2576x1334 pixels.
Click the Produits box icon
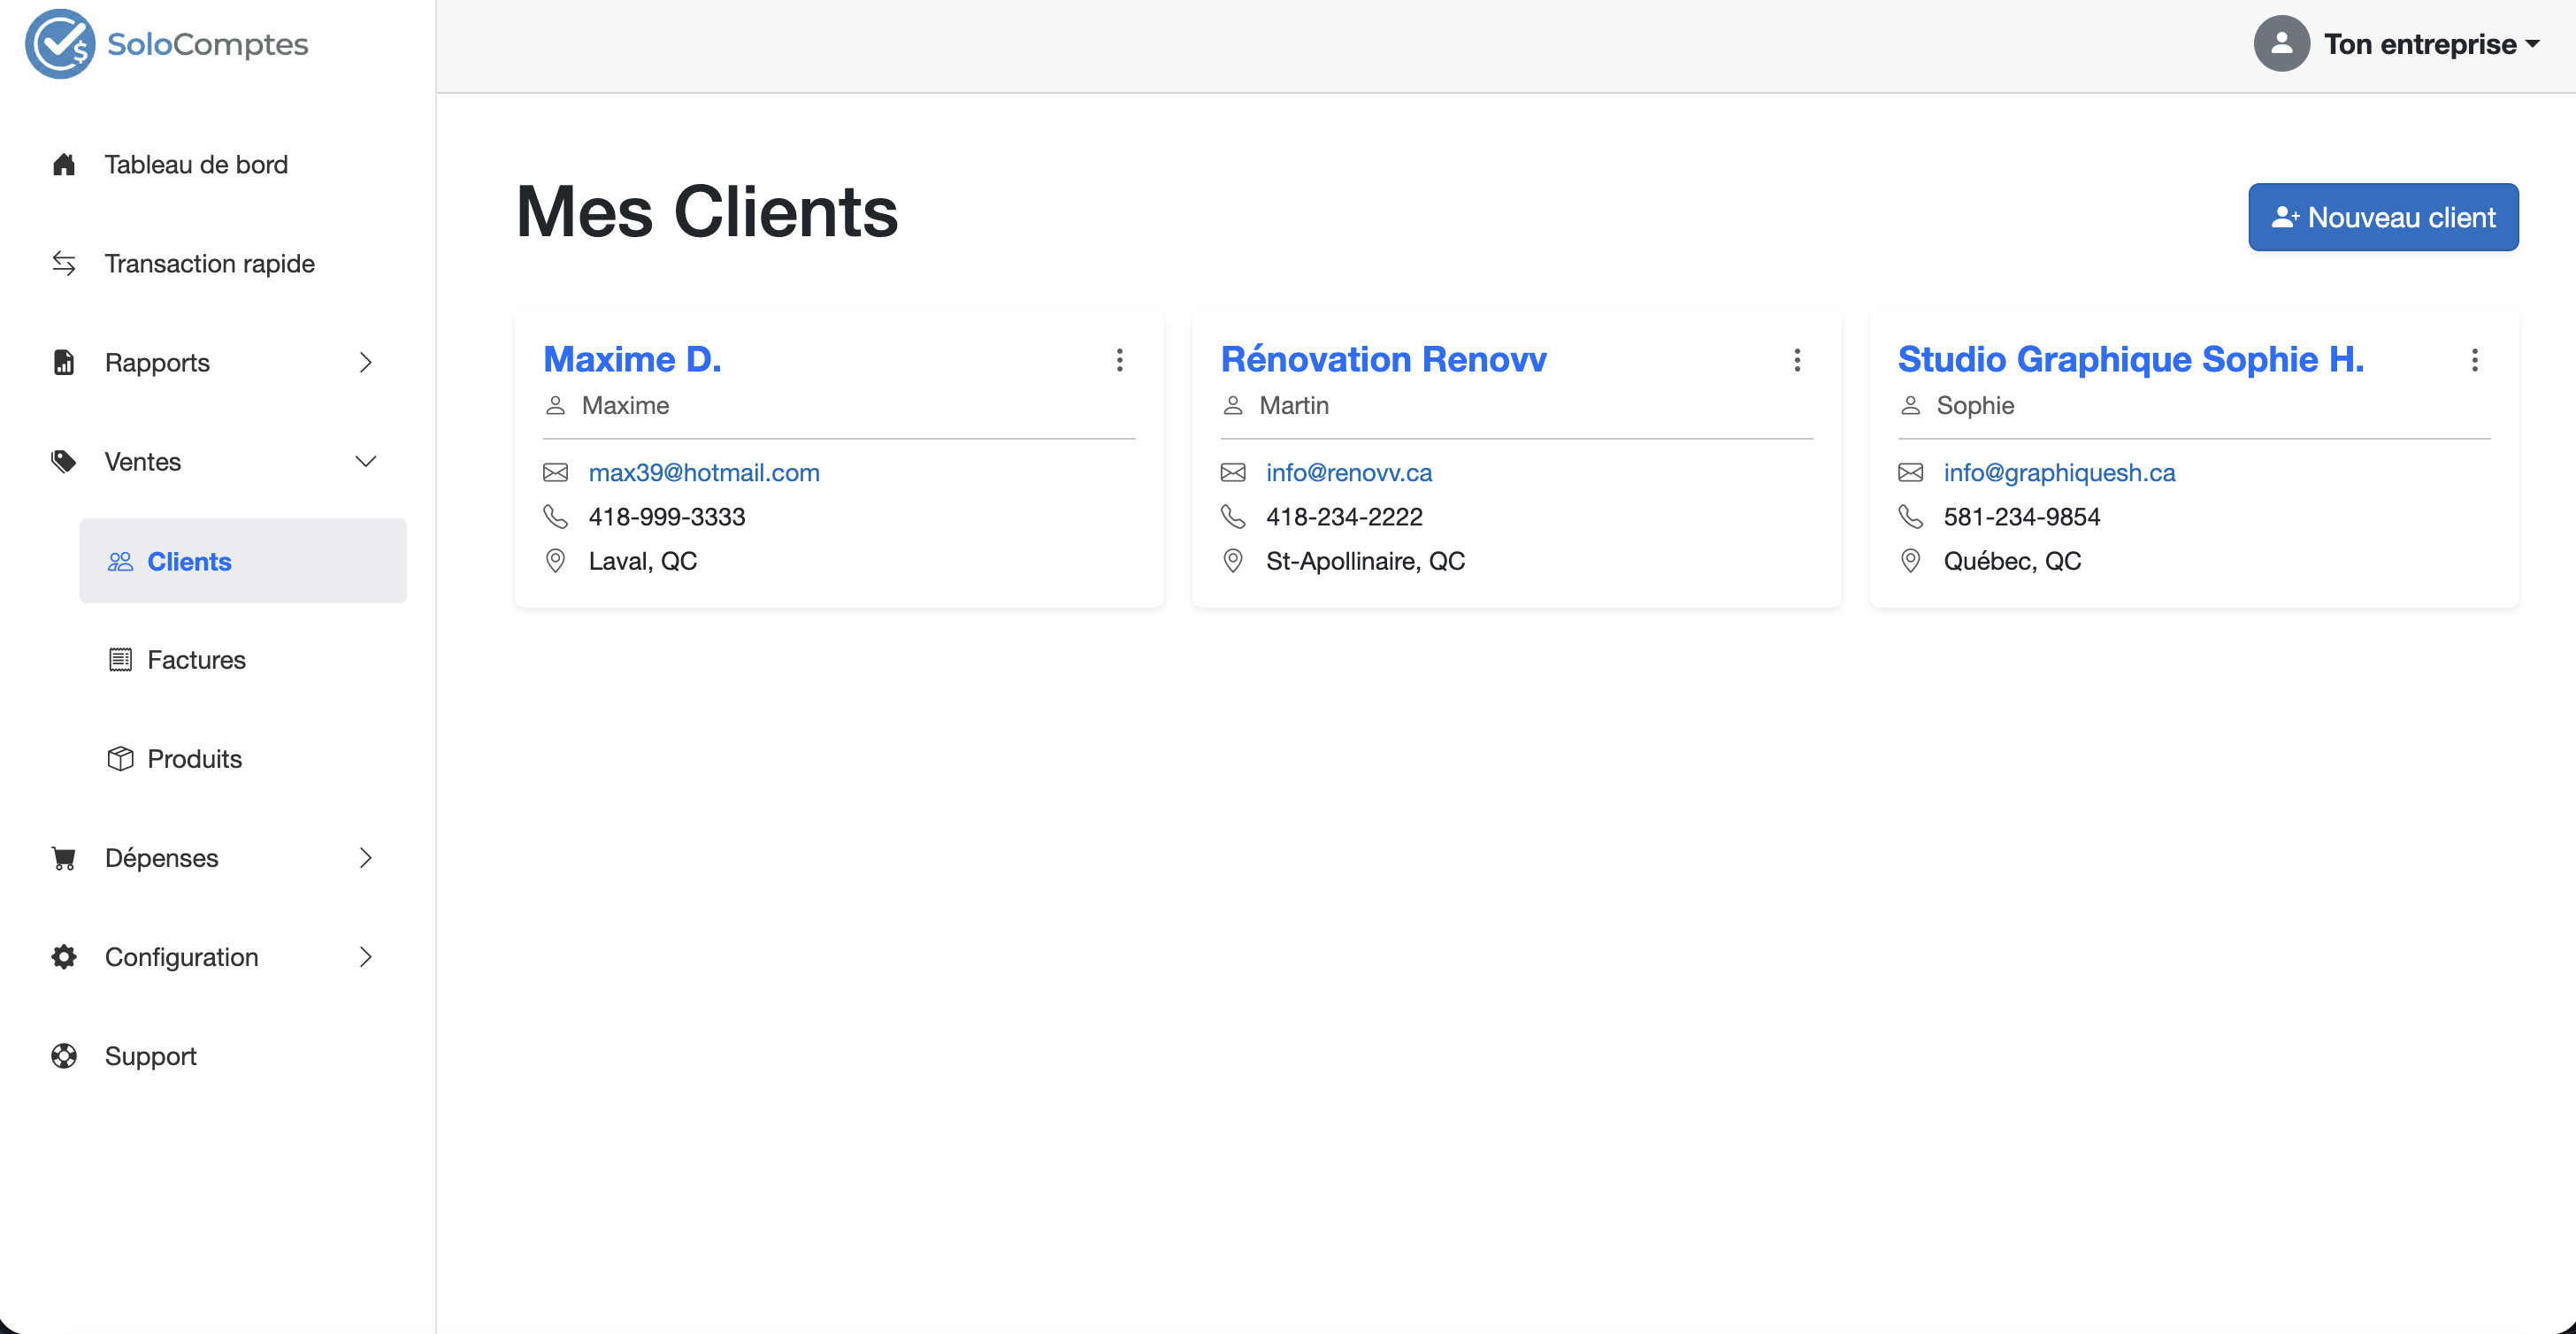coord(120,759)
